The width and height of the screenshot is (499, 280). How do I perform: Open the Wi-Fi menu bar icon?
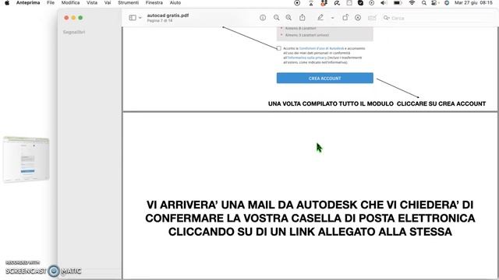(x=412, y=3)
